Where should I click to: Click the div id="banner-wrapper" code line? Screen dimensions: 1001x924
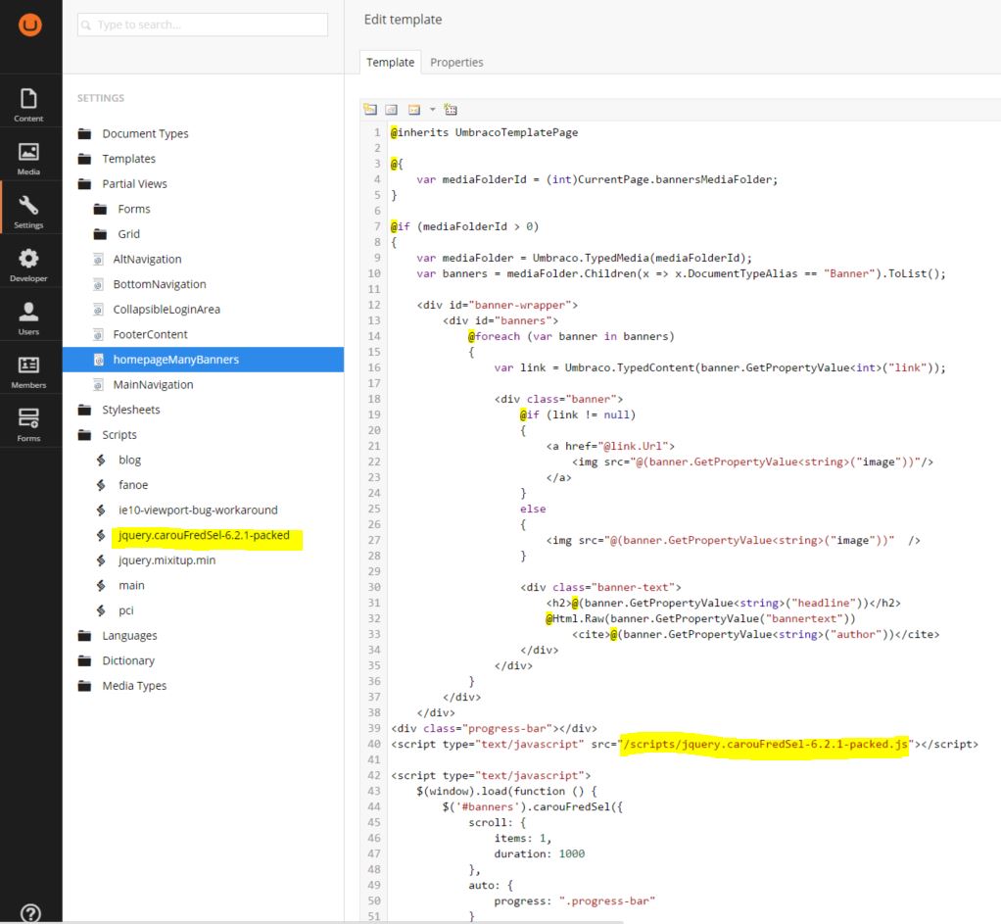point(497,305)
